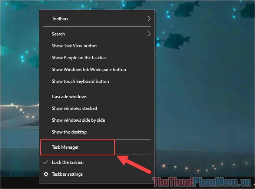Expand the Toolbars submenu arrow

coord(149,19)
